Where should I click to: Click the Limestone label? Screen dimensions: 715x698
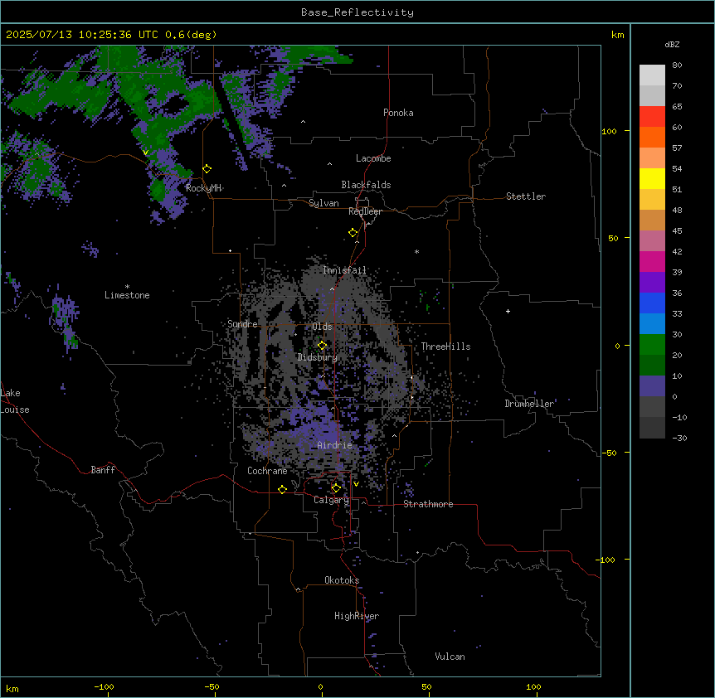click(127, 295)
